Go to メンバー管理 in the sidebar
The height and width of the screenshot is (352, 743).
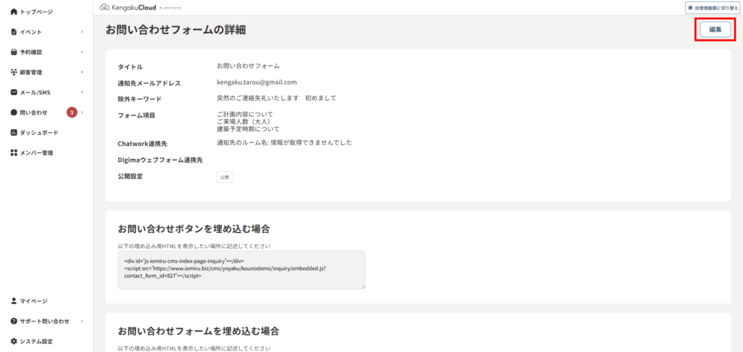coord(36,153)
